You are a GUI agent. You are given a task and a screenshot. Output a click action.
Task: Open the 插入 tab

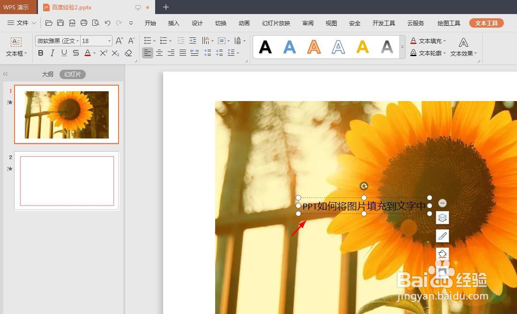click(174, 23)
